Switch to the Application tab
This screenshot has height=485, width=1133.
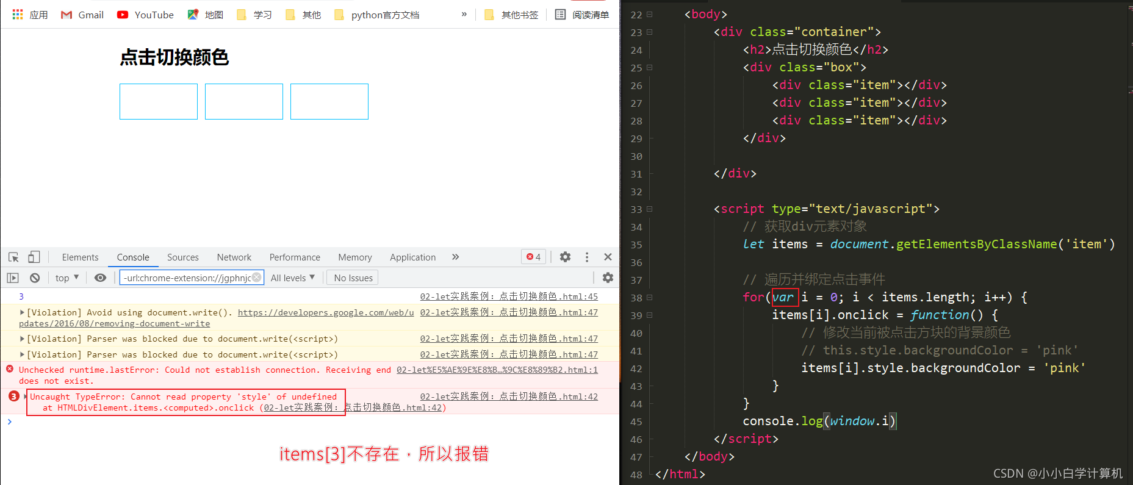pos(413,257)
